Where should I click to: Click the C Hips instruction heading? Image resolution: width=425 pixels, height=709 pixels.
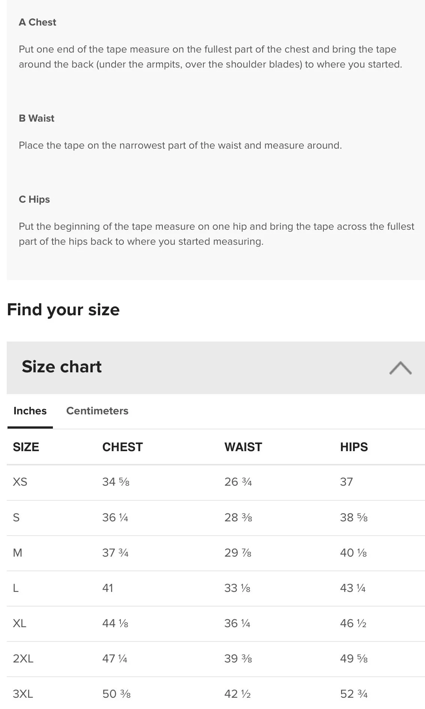click(x=34, y=199)
